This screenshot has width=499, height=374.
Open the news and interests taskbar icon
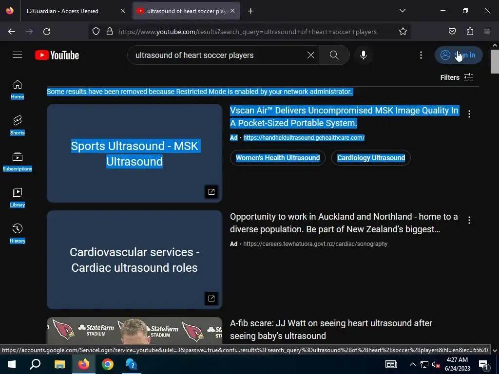[x=391, y=364]
